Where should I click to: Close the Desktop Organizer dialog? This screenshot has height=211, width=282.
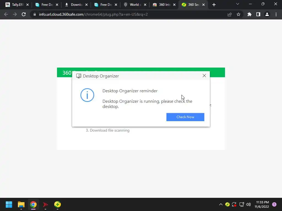pos(204,76)
